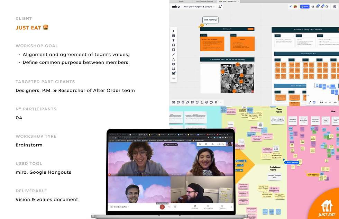This screenshot has width=339, height=219.
Task: Collapse the Miro bottom toolbar with the double chevron
Action: (x=221, y=102)
